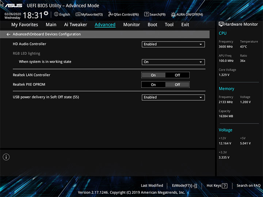This screenshot has height=197, width=263.
Task: Click Search on FAQ link
Action: pyautogui.click(x=248, y=186)
